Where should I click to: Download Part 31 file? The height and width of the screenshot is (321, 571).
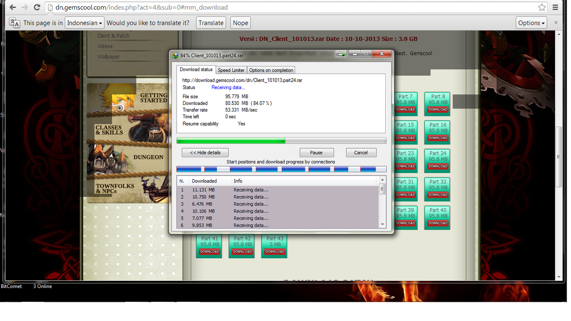coord(405,195)
